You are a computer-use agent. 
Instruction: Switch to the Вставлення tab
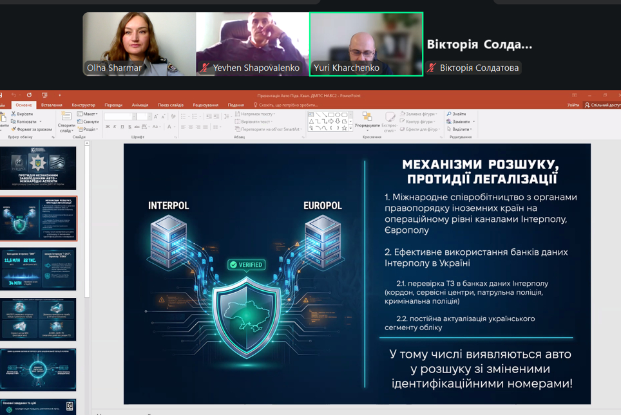[x=52, y=106]
